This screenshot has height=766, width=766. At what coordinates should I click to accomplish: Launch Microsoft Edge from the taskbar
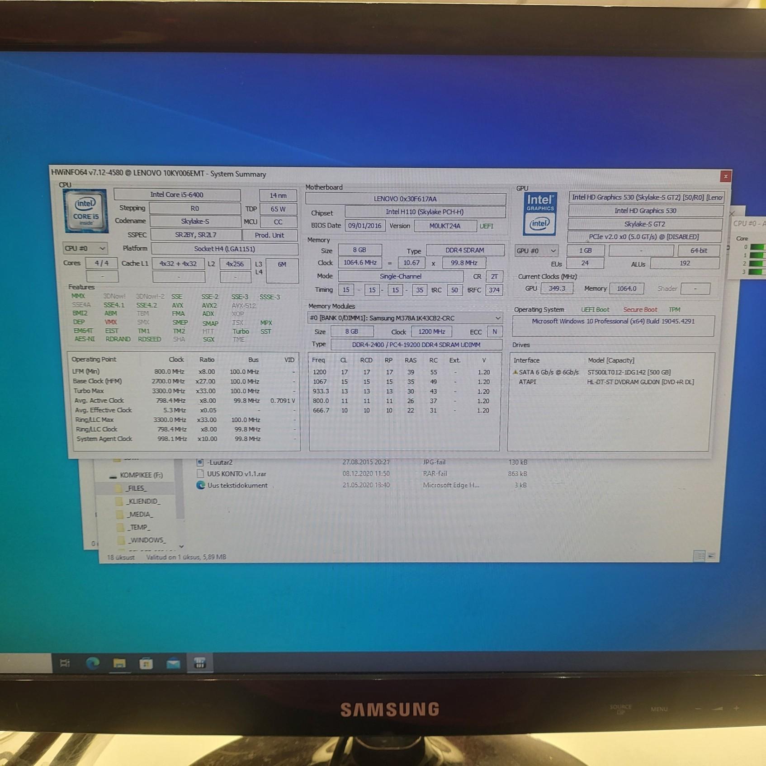point(93,663)
